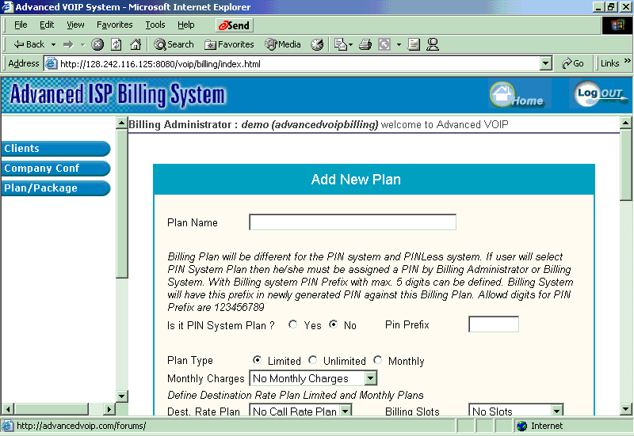The width and height of the screenshot is (634, 436).
Task: Click the Windows flag throbber logo
Action: [x=617, y=25]
